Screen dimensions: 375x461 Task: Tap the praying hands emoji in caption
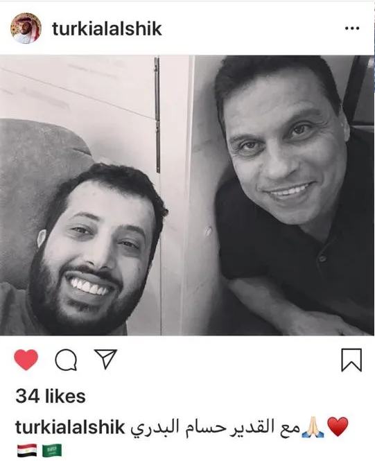coord(313,428)
